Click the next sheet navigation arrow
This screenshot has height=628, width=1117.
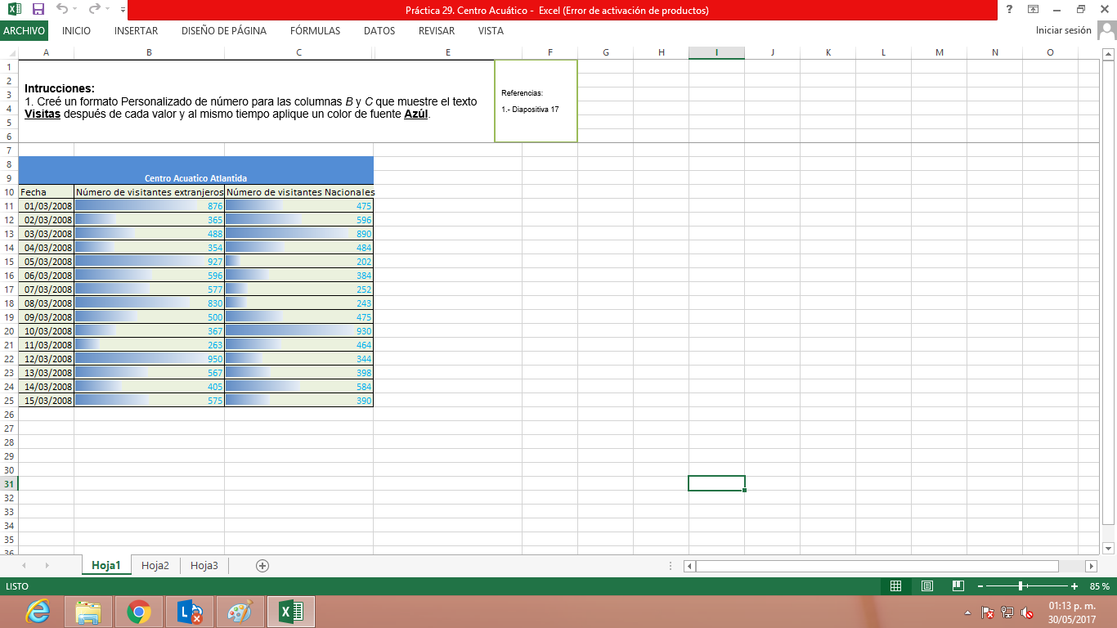pyautogui.click(x=47, y=565)
